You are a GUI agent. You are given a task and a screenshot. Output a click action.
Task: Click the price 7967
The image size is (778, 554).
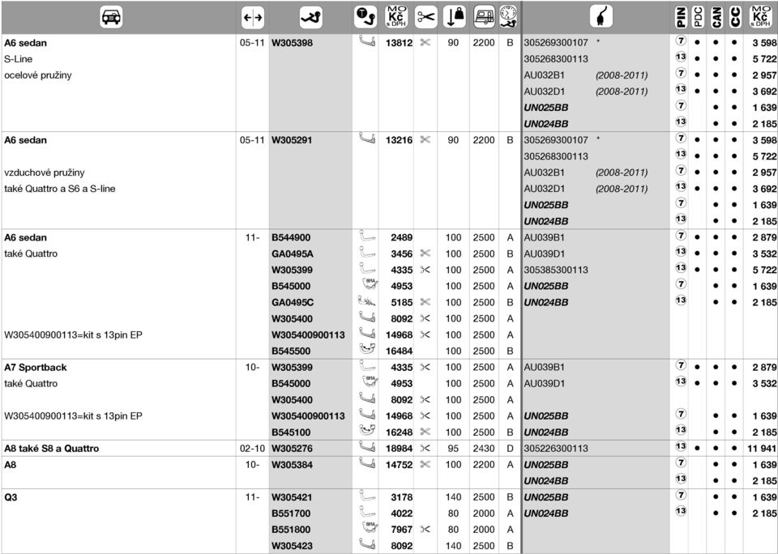tap(401, 529)
